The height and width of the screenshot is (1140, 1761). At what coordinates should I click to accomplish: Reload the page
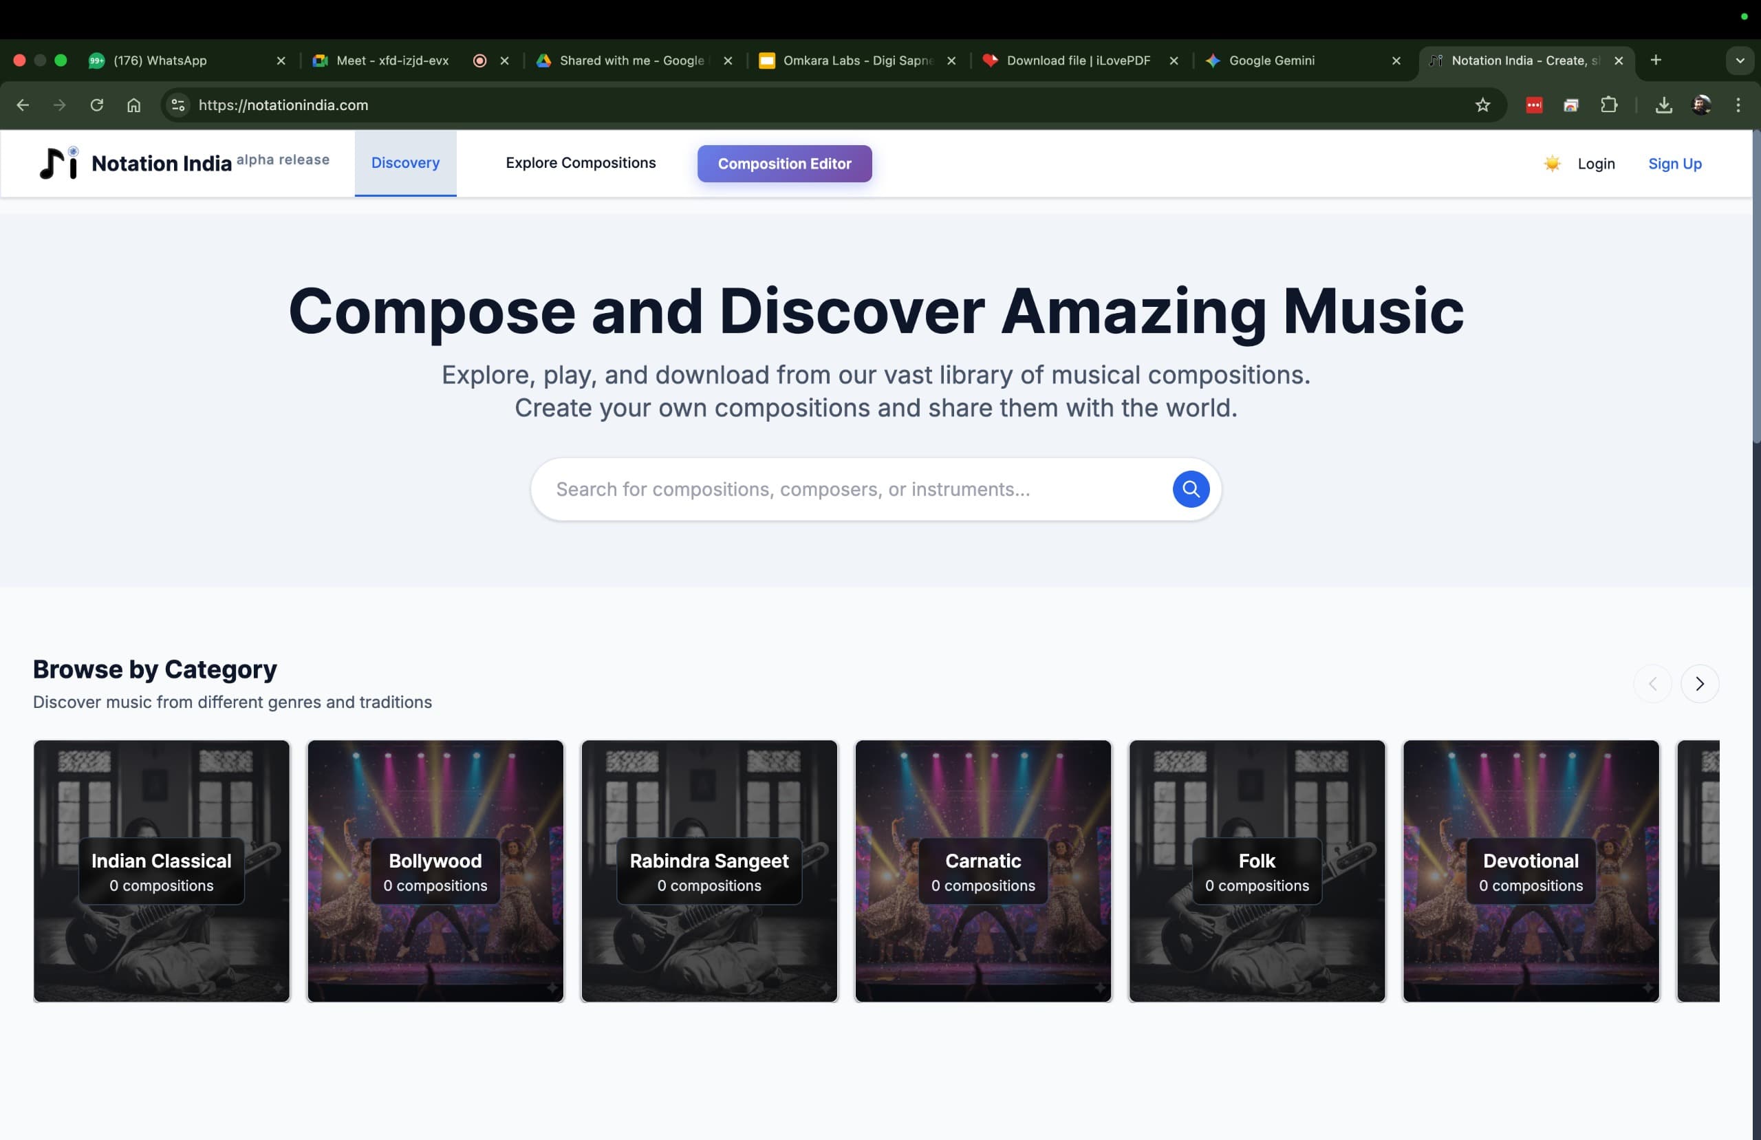(96, 105)
